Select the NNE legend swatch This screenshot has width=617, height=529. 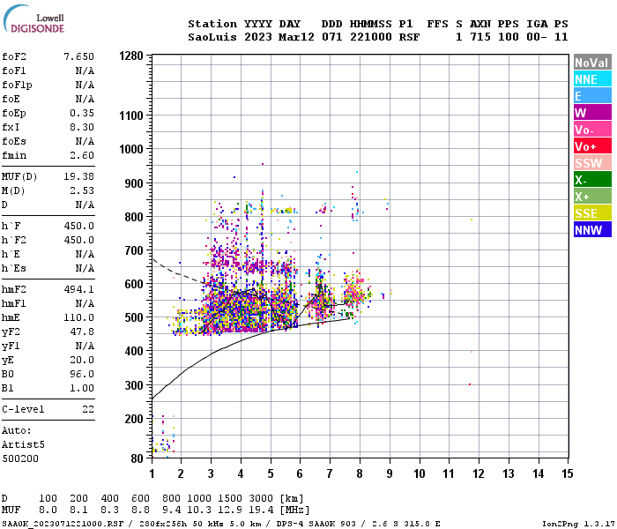(592, 79)
